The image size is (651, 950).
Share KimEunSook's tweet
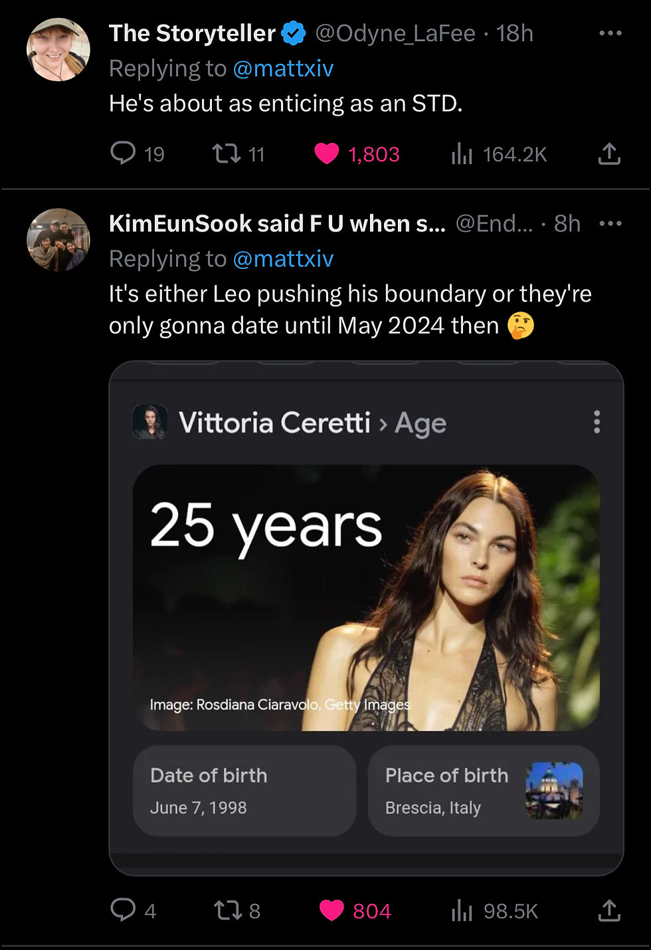(609, 910)
